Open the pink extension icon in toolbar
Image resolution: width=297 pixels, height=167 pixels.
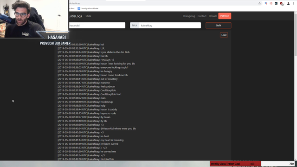271,3
